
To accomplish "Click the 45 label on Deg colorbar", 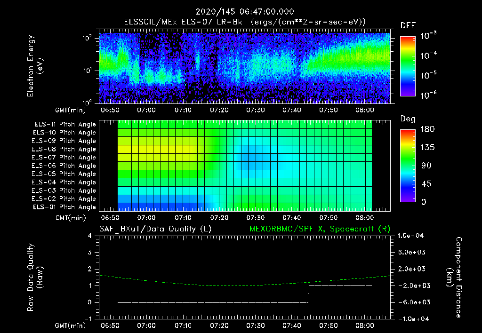I will 426,184.
